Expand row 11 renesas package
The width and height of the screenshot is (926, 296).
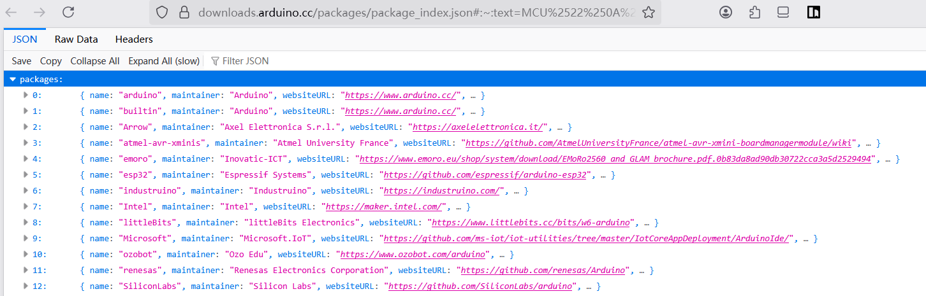point(26,270)
